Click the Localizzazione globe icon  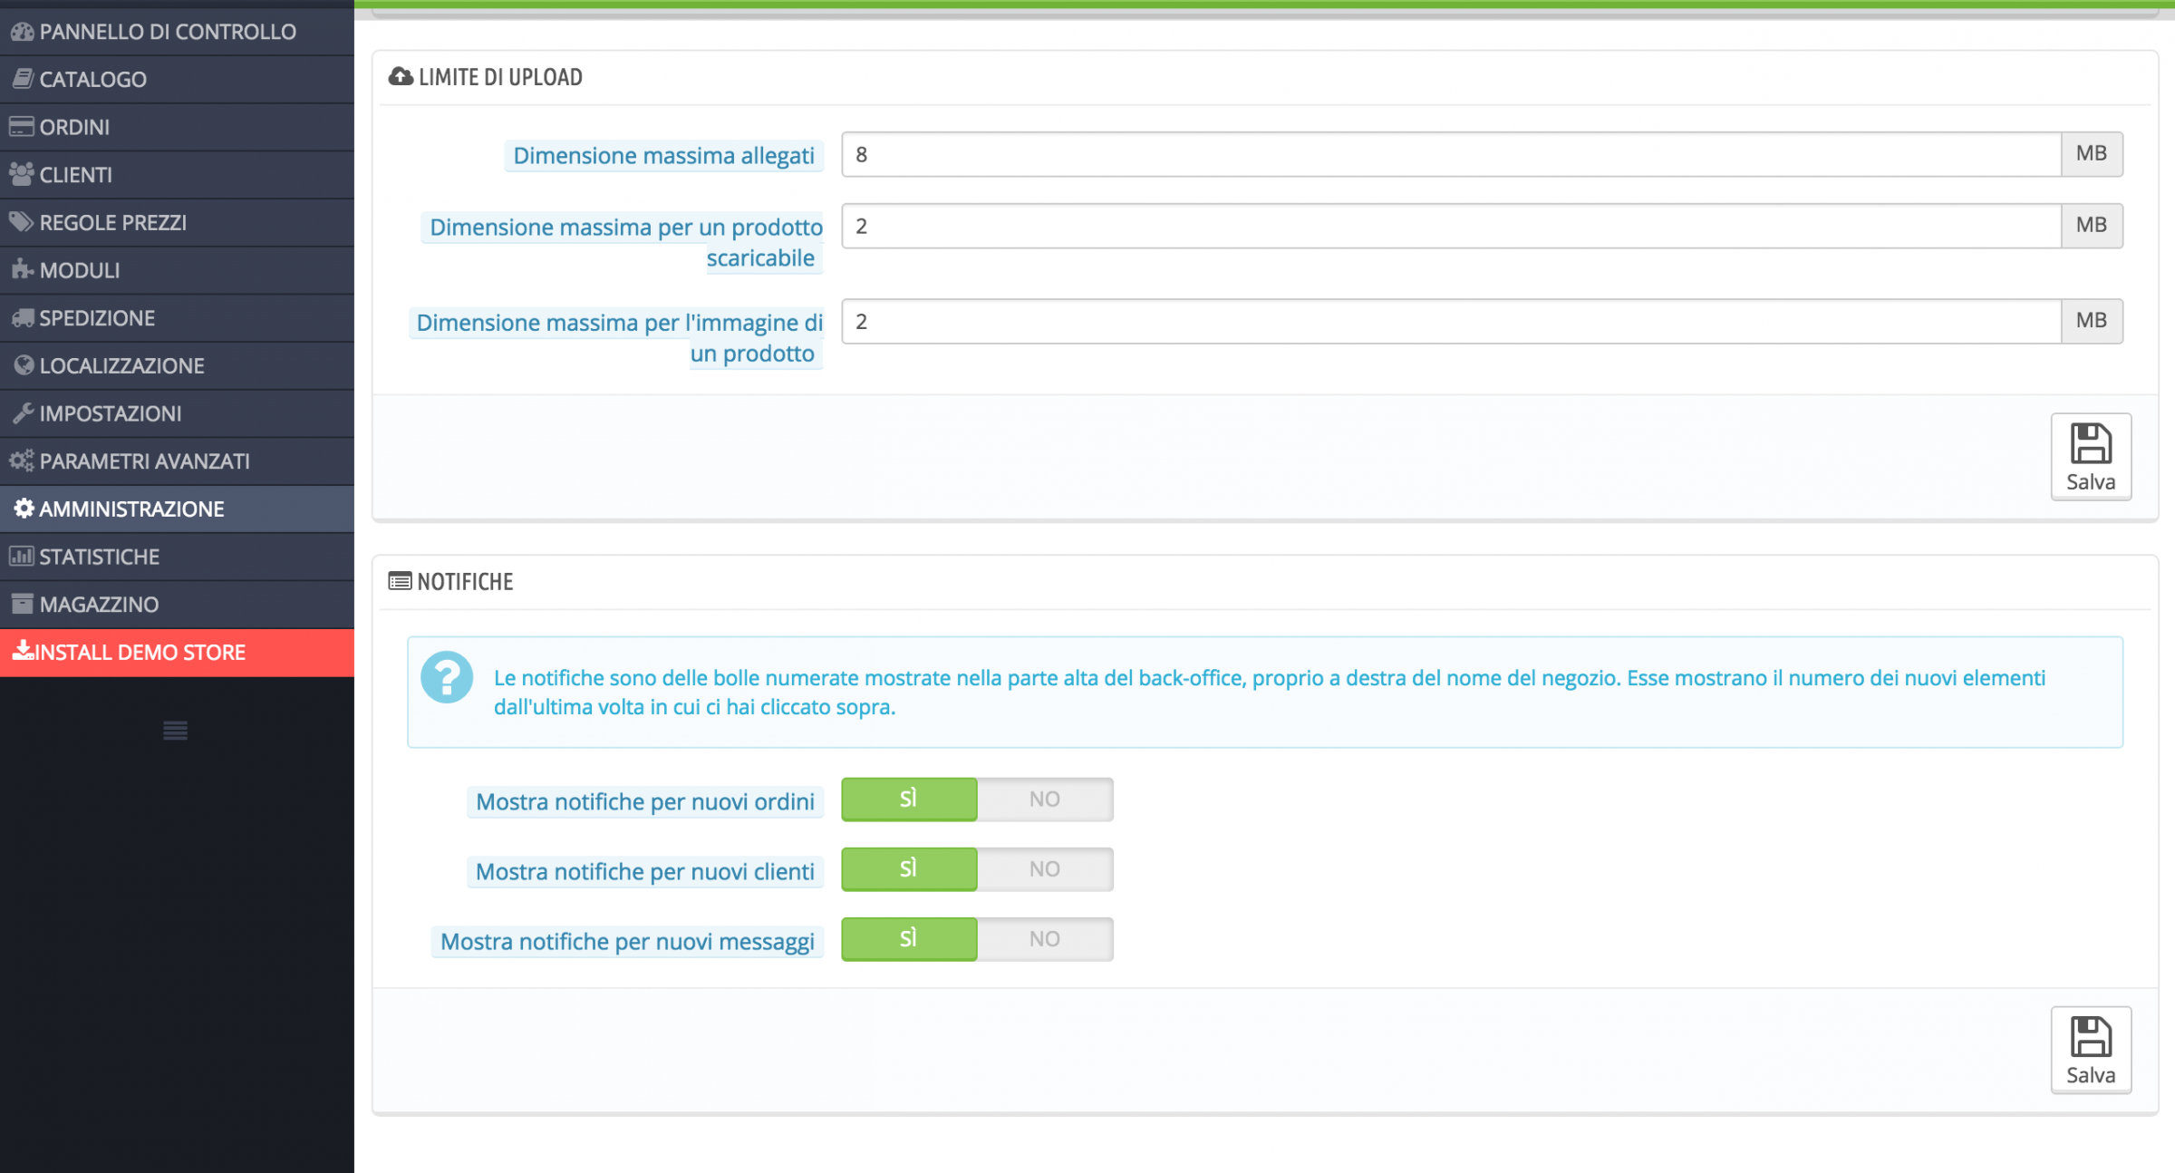pyautogui.click(x=24, y=365)
